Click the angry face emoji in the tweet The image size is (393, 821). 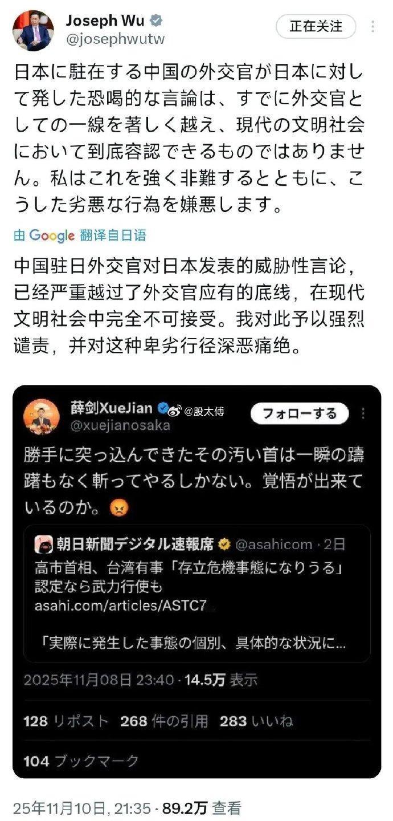tap(118, 507)
